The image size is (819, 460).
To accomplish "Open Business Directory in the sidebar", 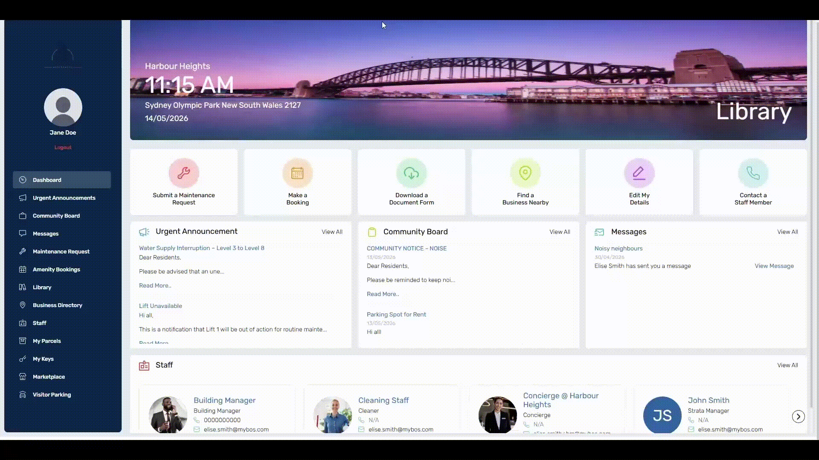I will pyautogui.click(x=62, y=305).
